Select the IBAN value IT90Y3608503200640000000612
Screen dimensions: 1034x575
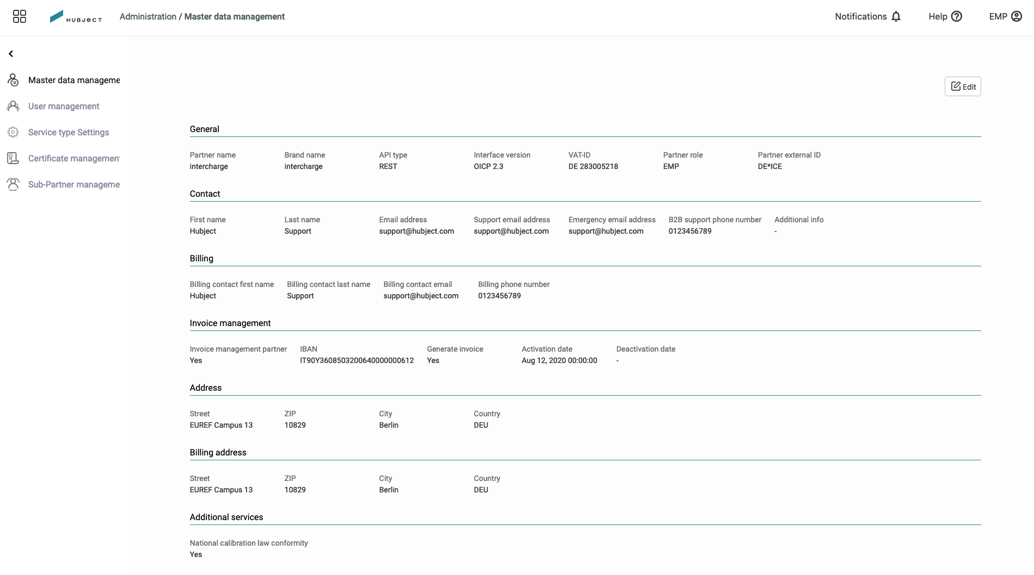coord(357,360)
